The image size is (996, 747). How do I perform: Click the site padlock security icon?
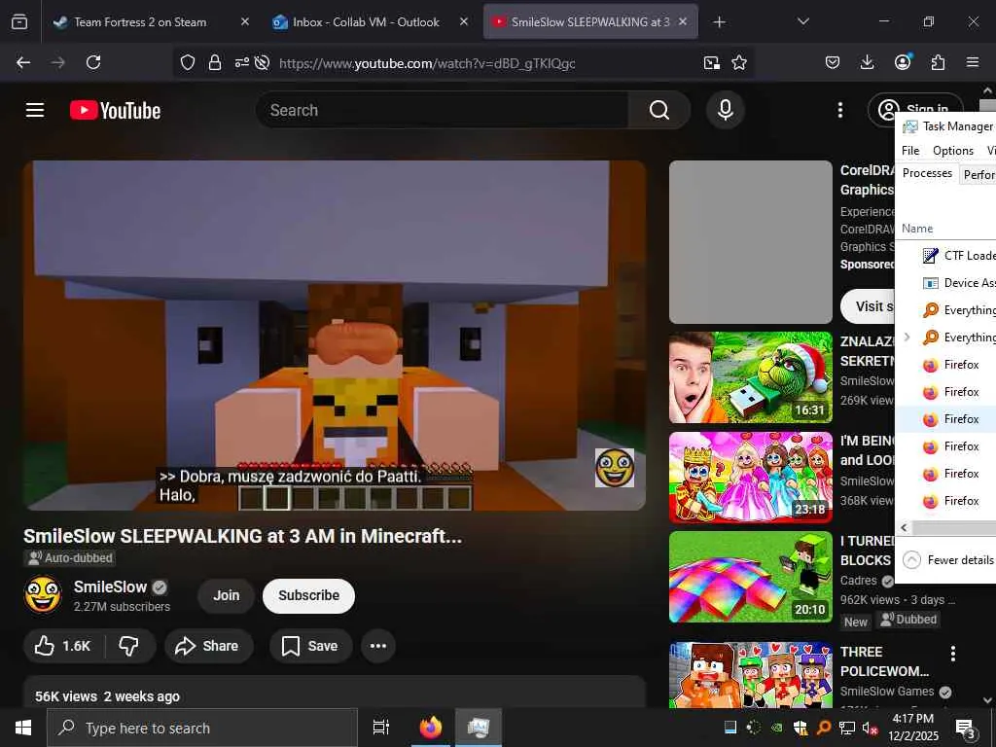[215, 62]
